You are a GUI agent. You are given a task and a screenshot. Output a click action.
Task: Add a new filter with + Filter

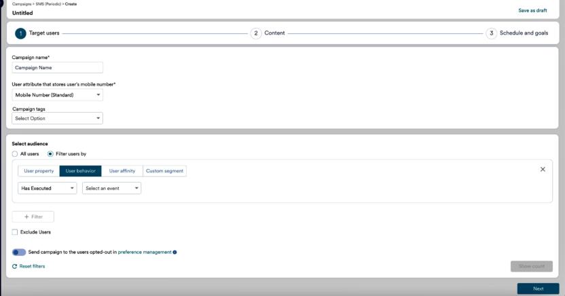pos(33,217)
